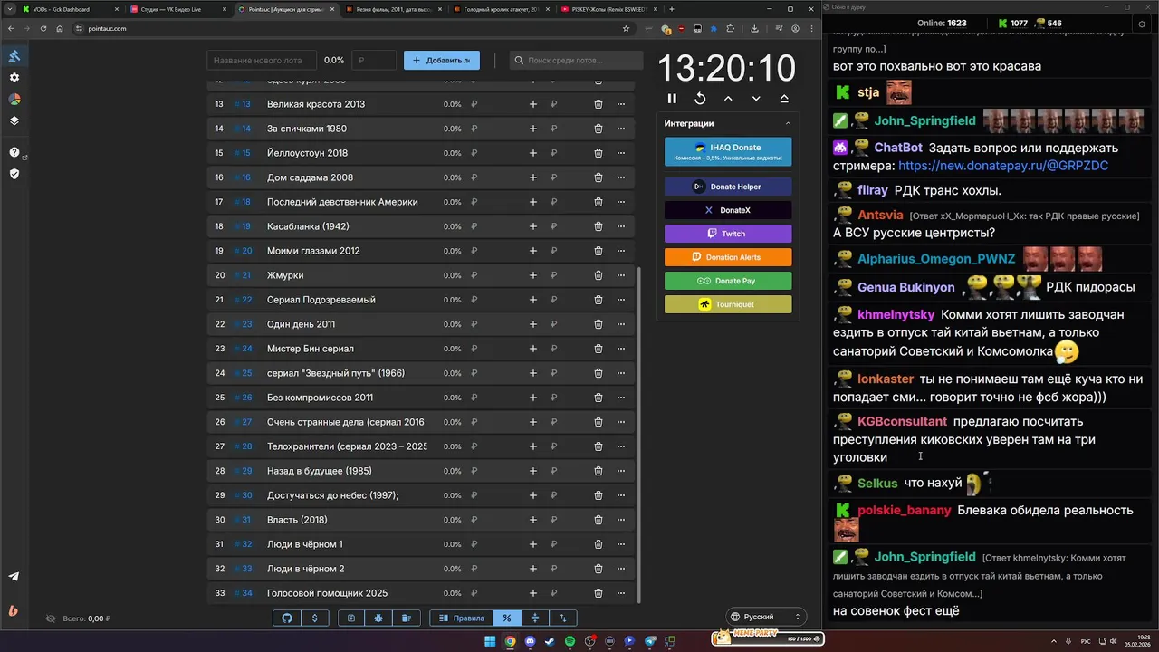Toggle percent display button
This screenshot has height=652, width=1159.
(x=507, y=618)
